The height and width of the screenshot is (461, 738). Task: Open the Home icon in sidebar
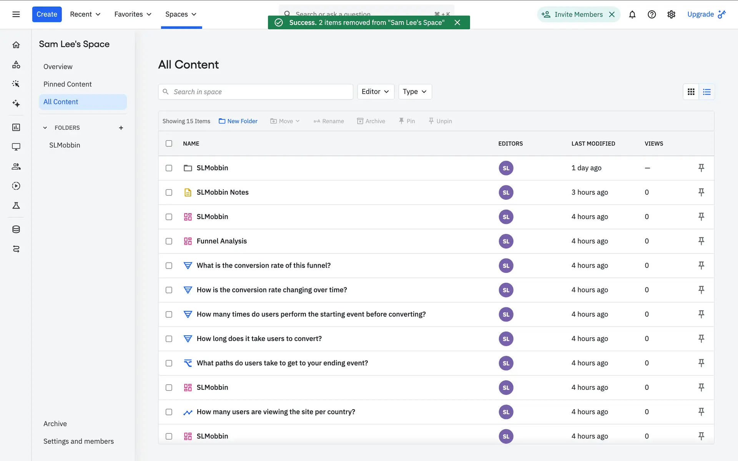(x=16, y=45)
